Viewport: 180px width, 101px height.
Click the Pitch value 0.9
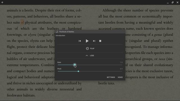[121, 69]
